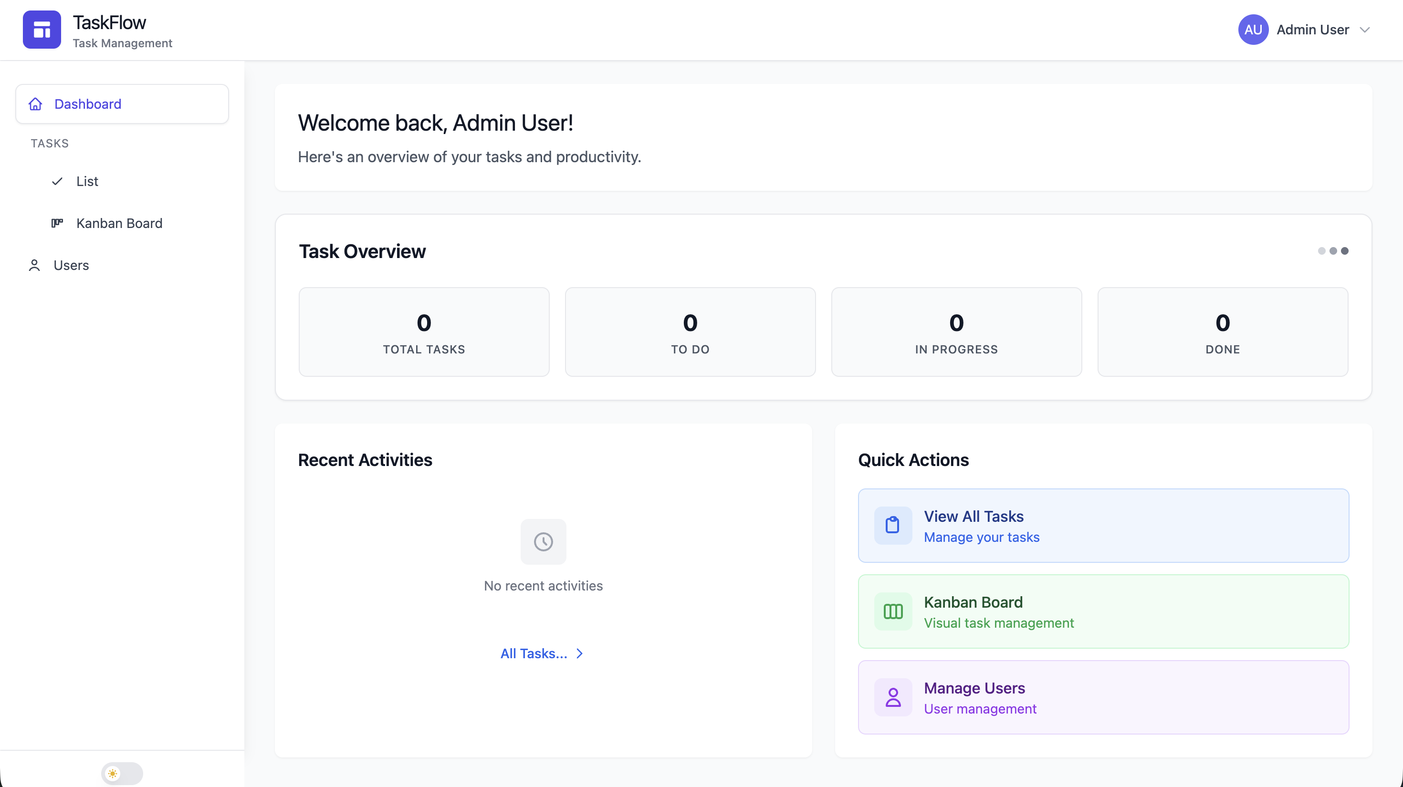The image size is (1403, 787).
Task: Click the TaskFlow logo icon
Action: pyautogui.click(x=42, y=30)
